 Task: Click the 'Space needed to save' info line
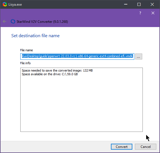tap(57, 70)
